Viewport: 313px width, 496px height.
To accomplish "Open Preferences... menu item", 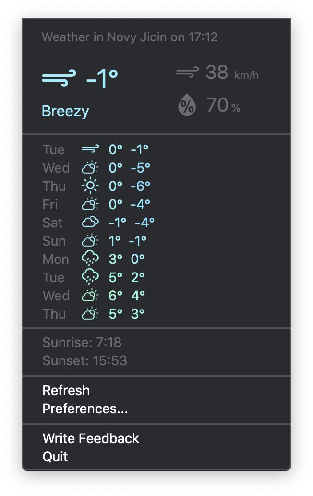I will [85, 409].
